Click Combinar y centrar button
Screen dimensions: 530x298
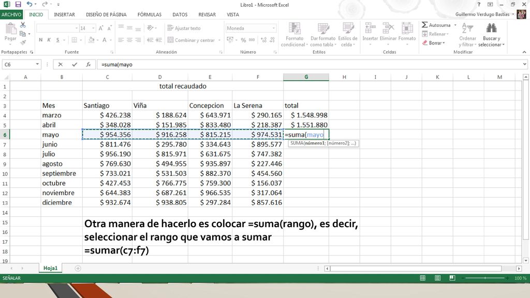tap(191, 40)
